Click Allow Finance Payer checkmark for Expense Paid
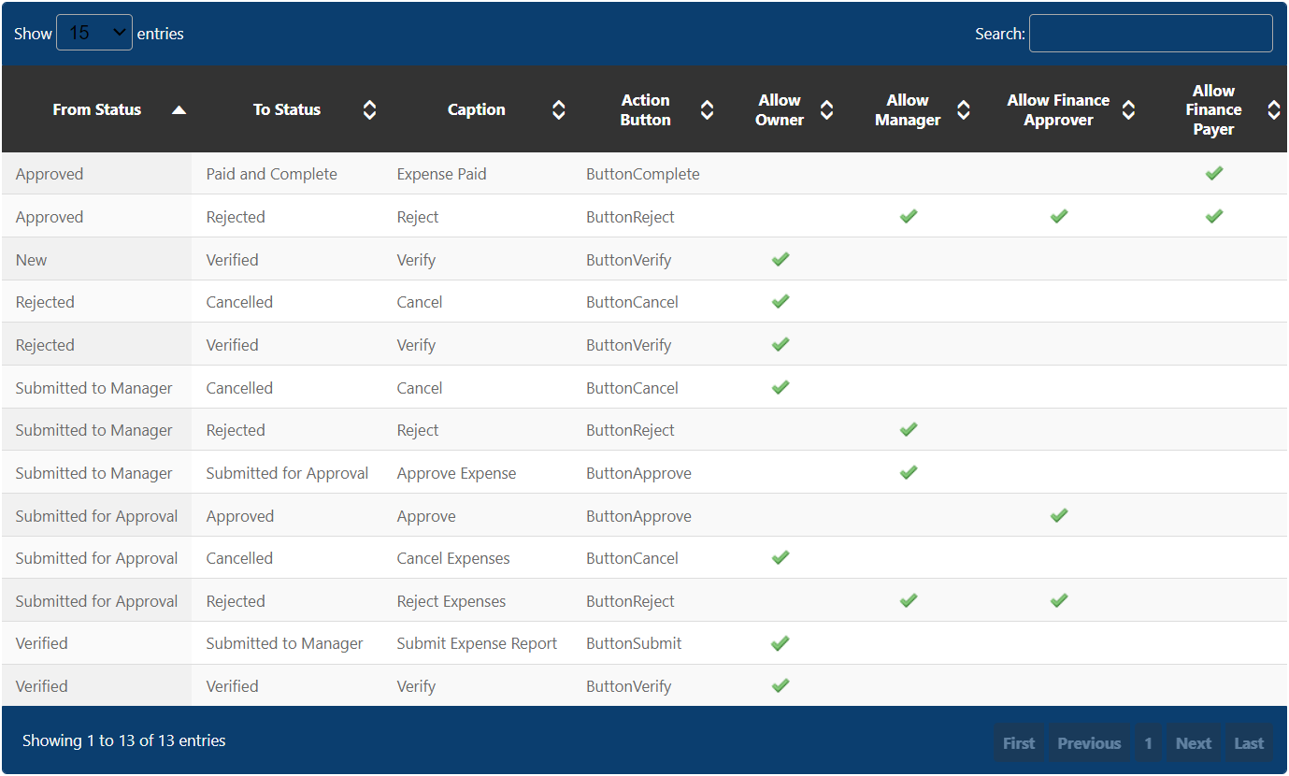Image resolution: width=1289 pixels, height=776 pixels. coord(1213,173)
